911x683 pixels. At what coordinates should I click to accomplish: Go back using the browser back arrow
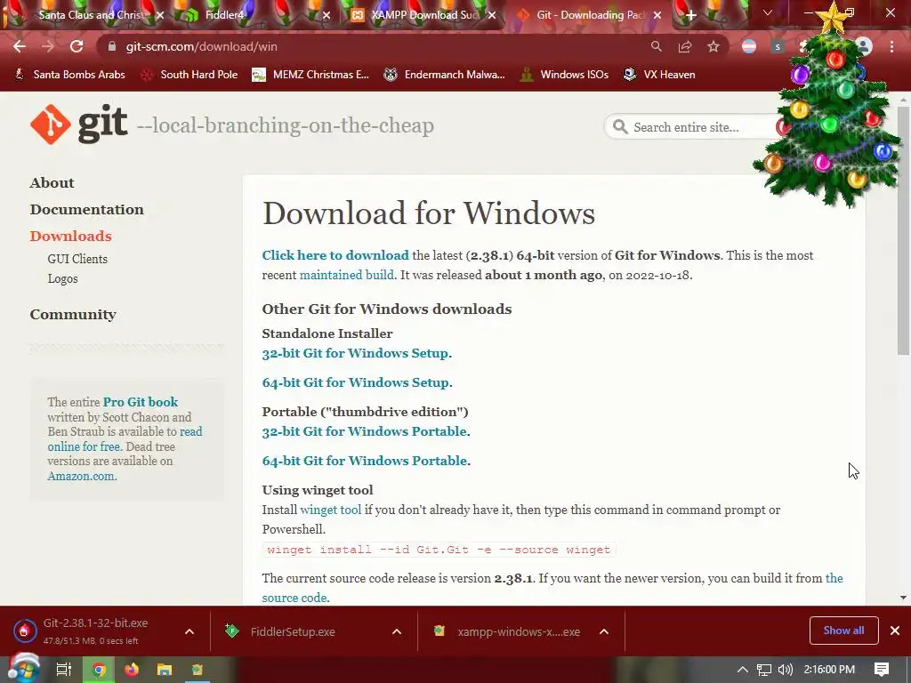20,46
